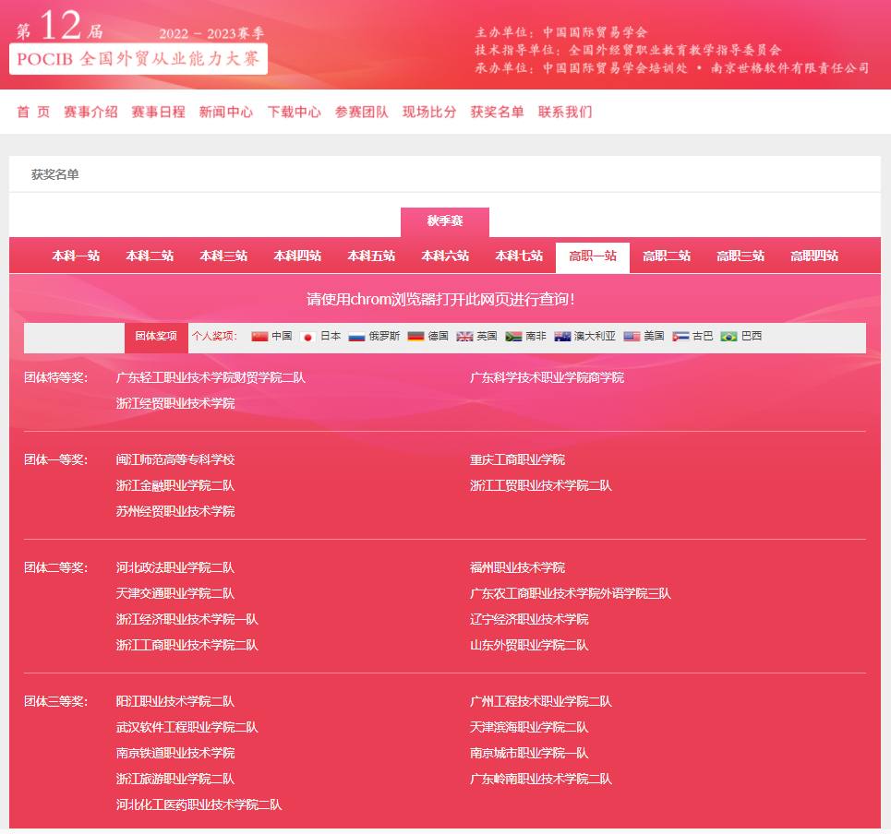Go to 首页 in navigation menu

[x=33, y=113]
